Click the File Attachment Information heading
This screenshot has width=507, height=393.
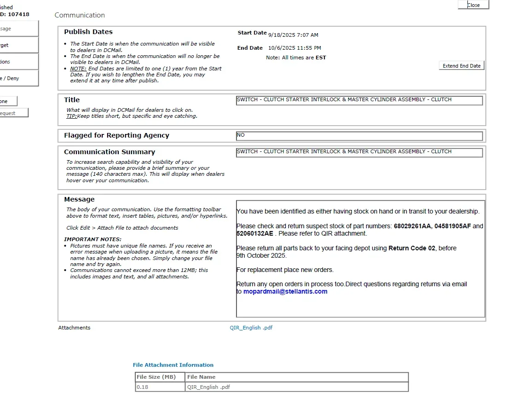173,365
